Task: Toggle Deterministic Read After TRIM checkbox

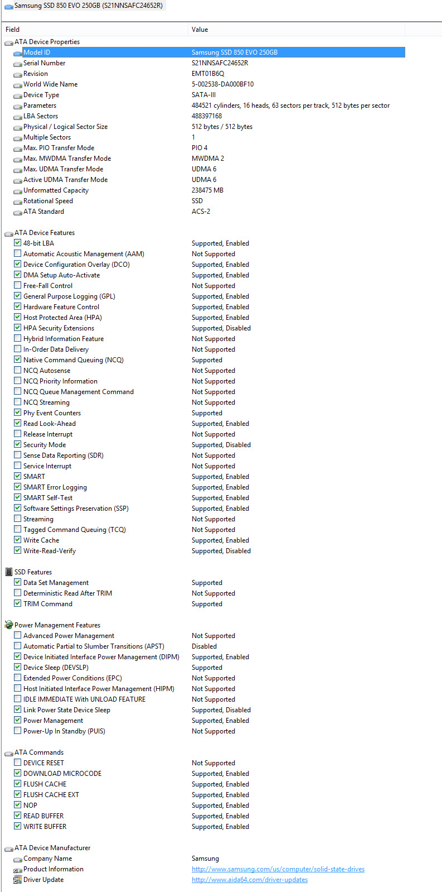Action: point(18,593)
